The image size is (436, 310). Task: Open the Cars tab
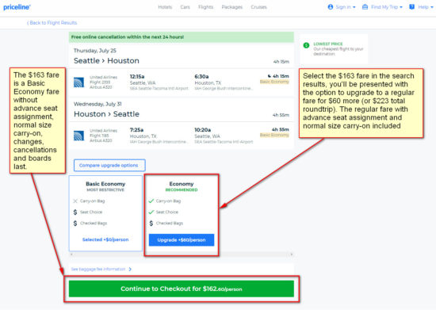(185, 7)
